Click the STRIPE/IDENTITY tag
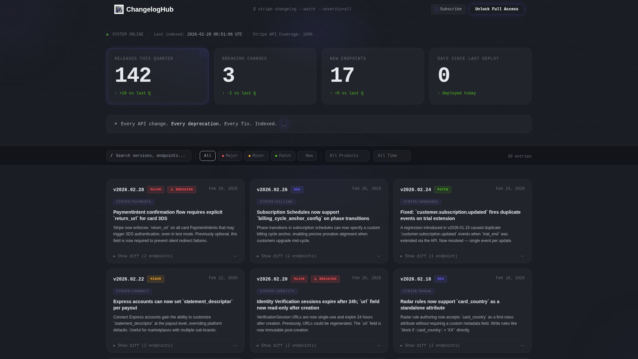The height and width of the screenshot is (359, 638). pyautogui.click(x=277, y=291)
